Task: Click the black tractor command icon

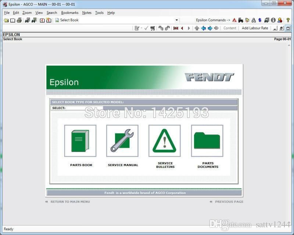Action: [x=241, y=20]
